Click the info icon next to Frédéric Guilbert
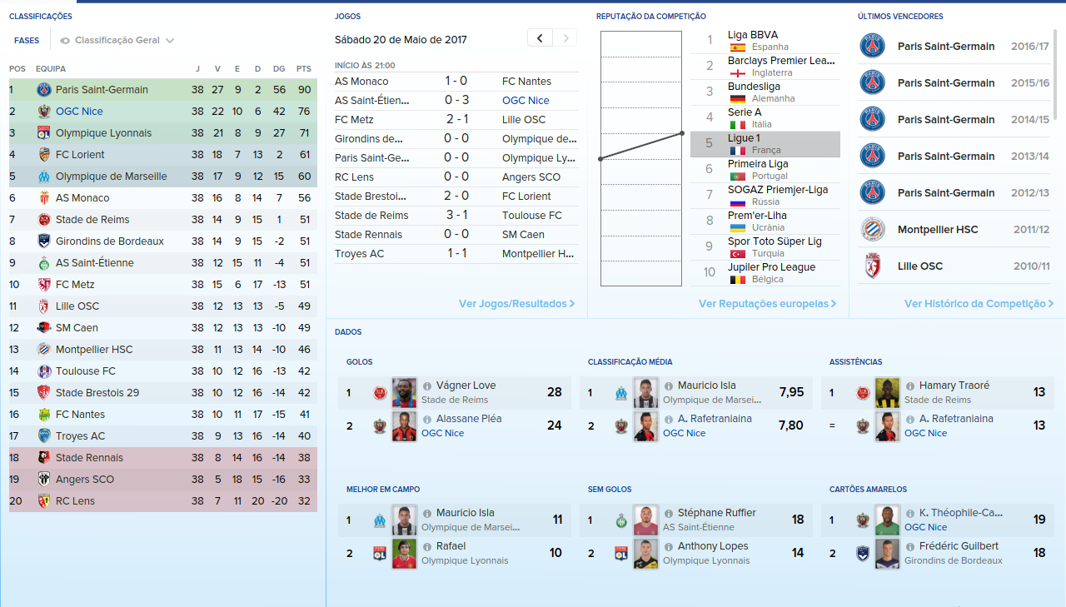 click(x=910, y=546)
